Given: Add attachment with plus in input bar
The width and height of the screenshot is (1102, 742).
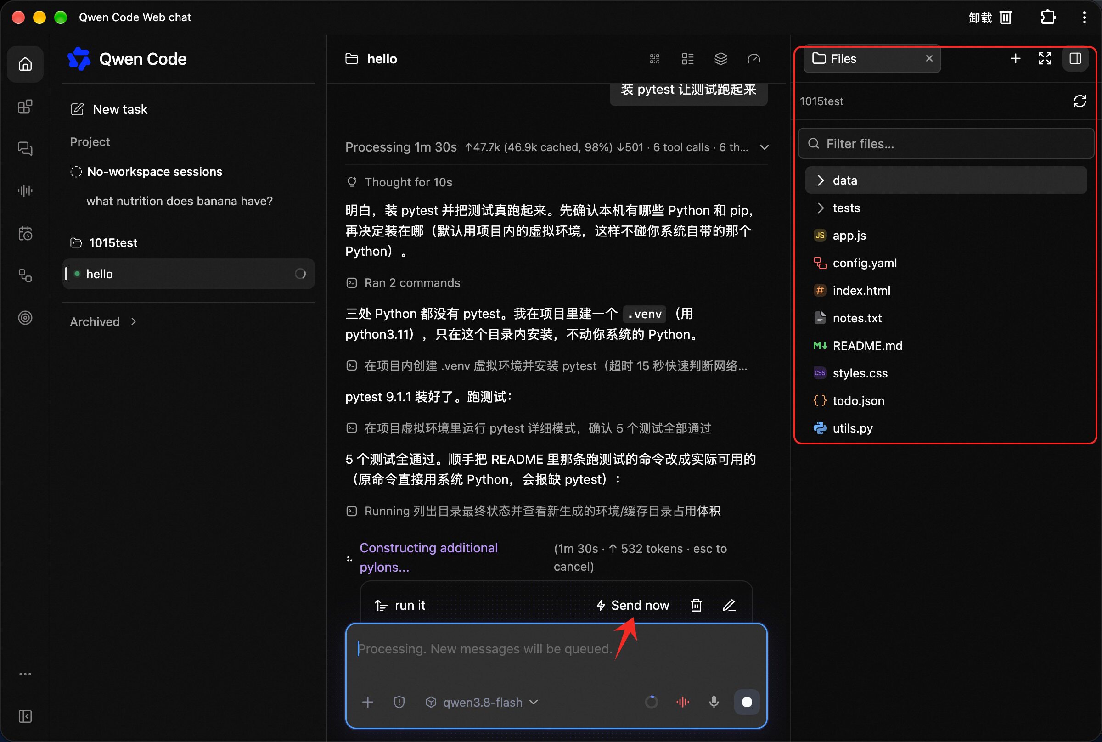Looking at the screenshot, I should [368, 702].
